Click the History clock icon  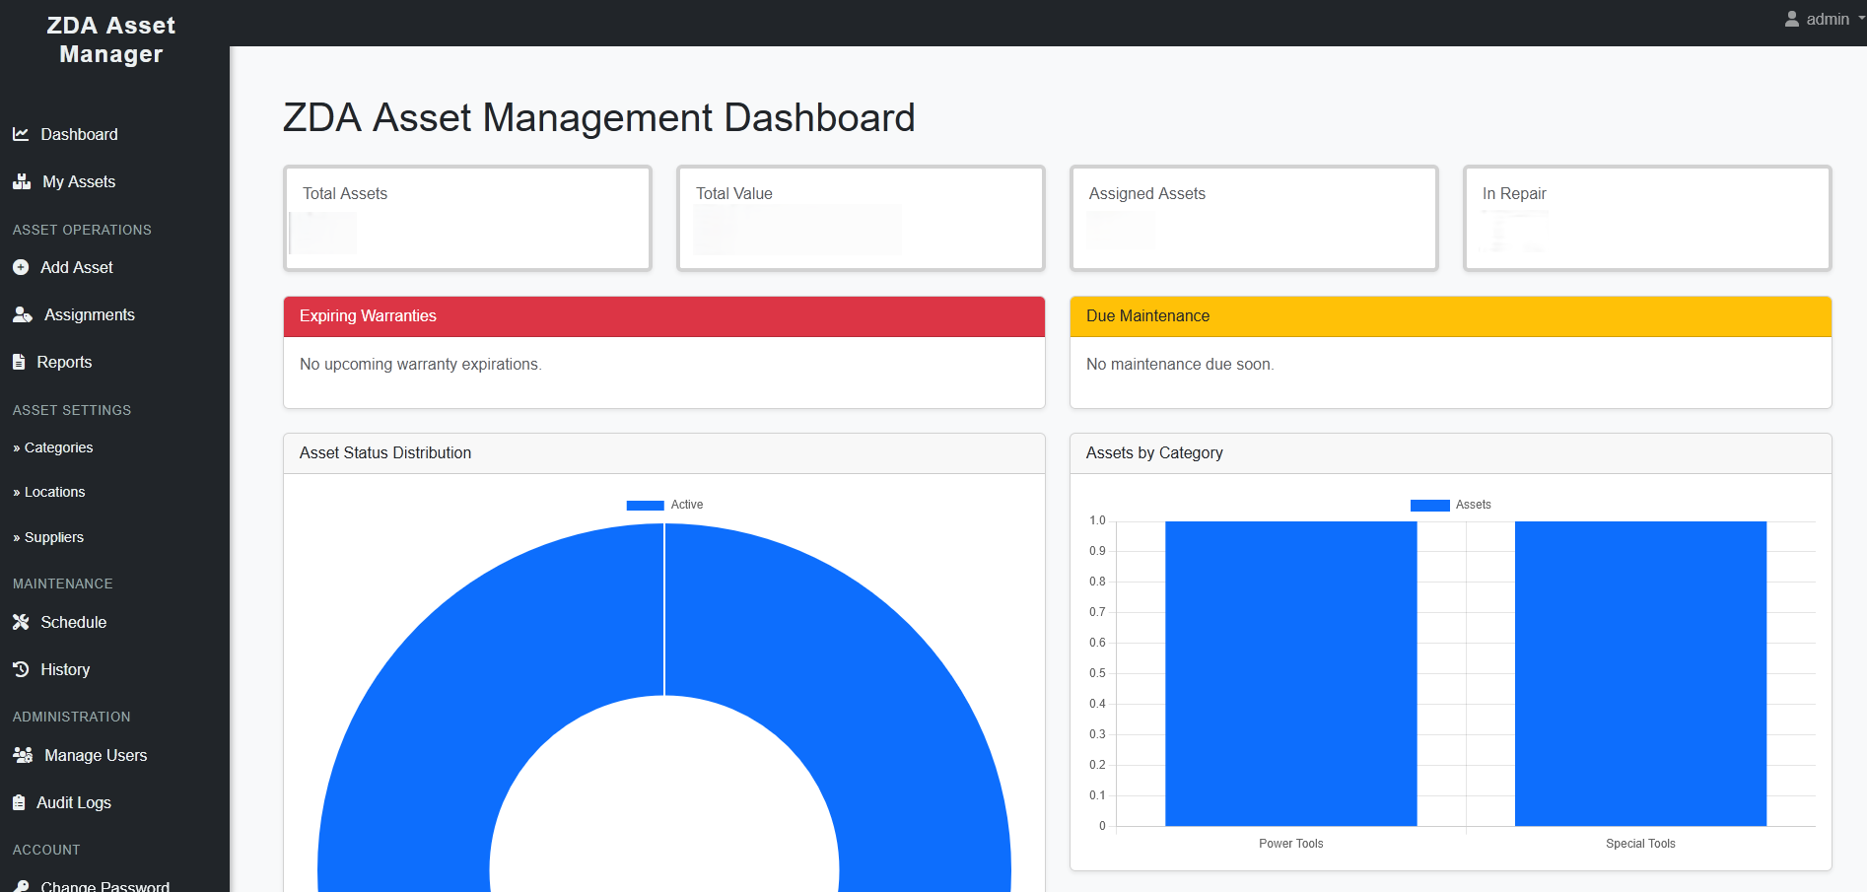click(x=21, y=669)
